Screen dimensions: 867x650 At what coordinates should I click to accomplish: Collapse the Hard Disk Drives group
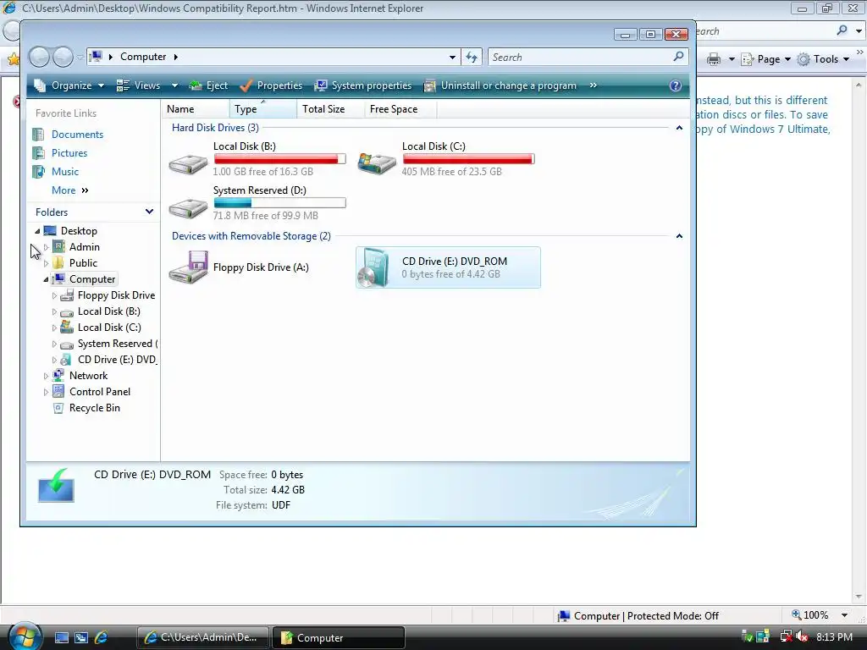(679, 128)
